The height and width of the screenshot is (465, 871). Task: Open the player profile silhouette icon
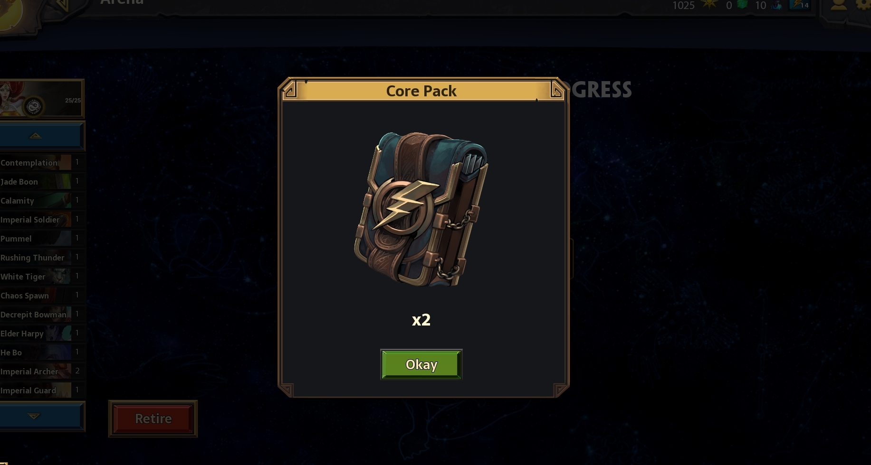tap(839, 4)
